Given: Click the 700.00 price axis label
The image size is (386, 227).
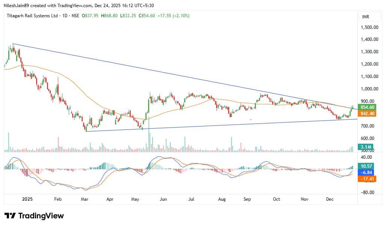Looking at the screenshot, I should 368,126.
